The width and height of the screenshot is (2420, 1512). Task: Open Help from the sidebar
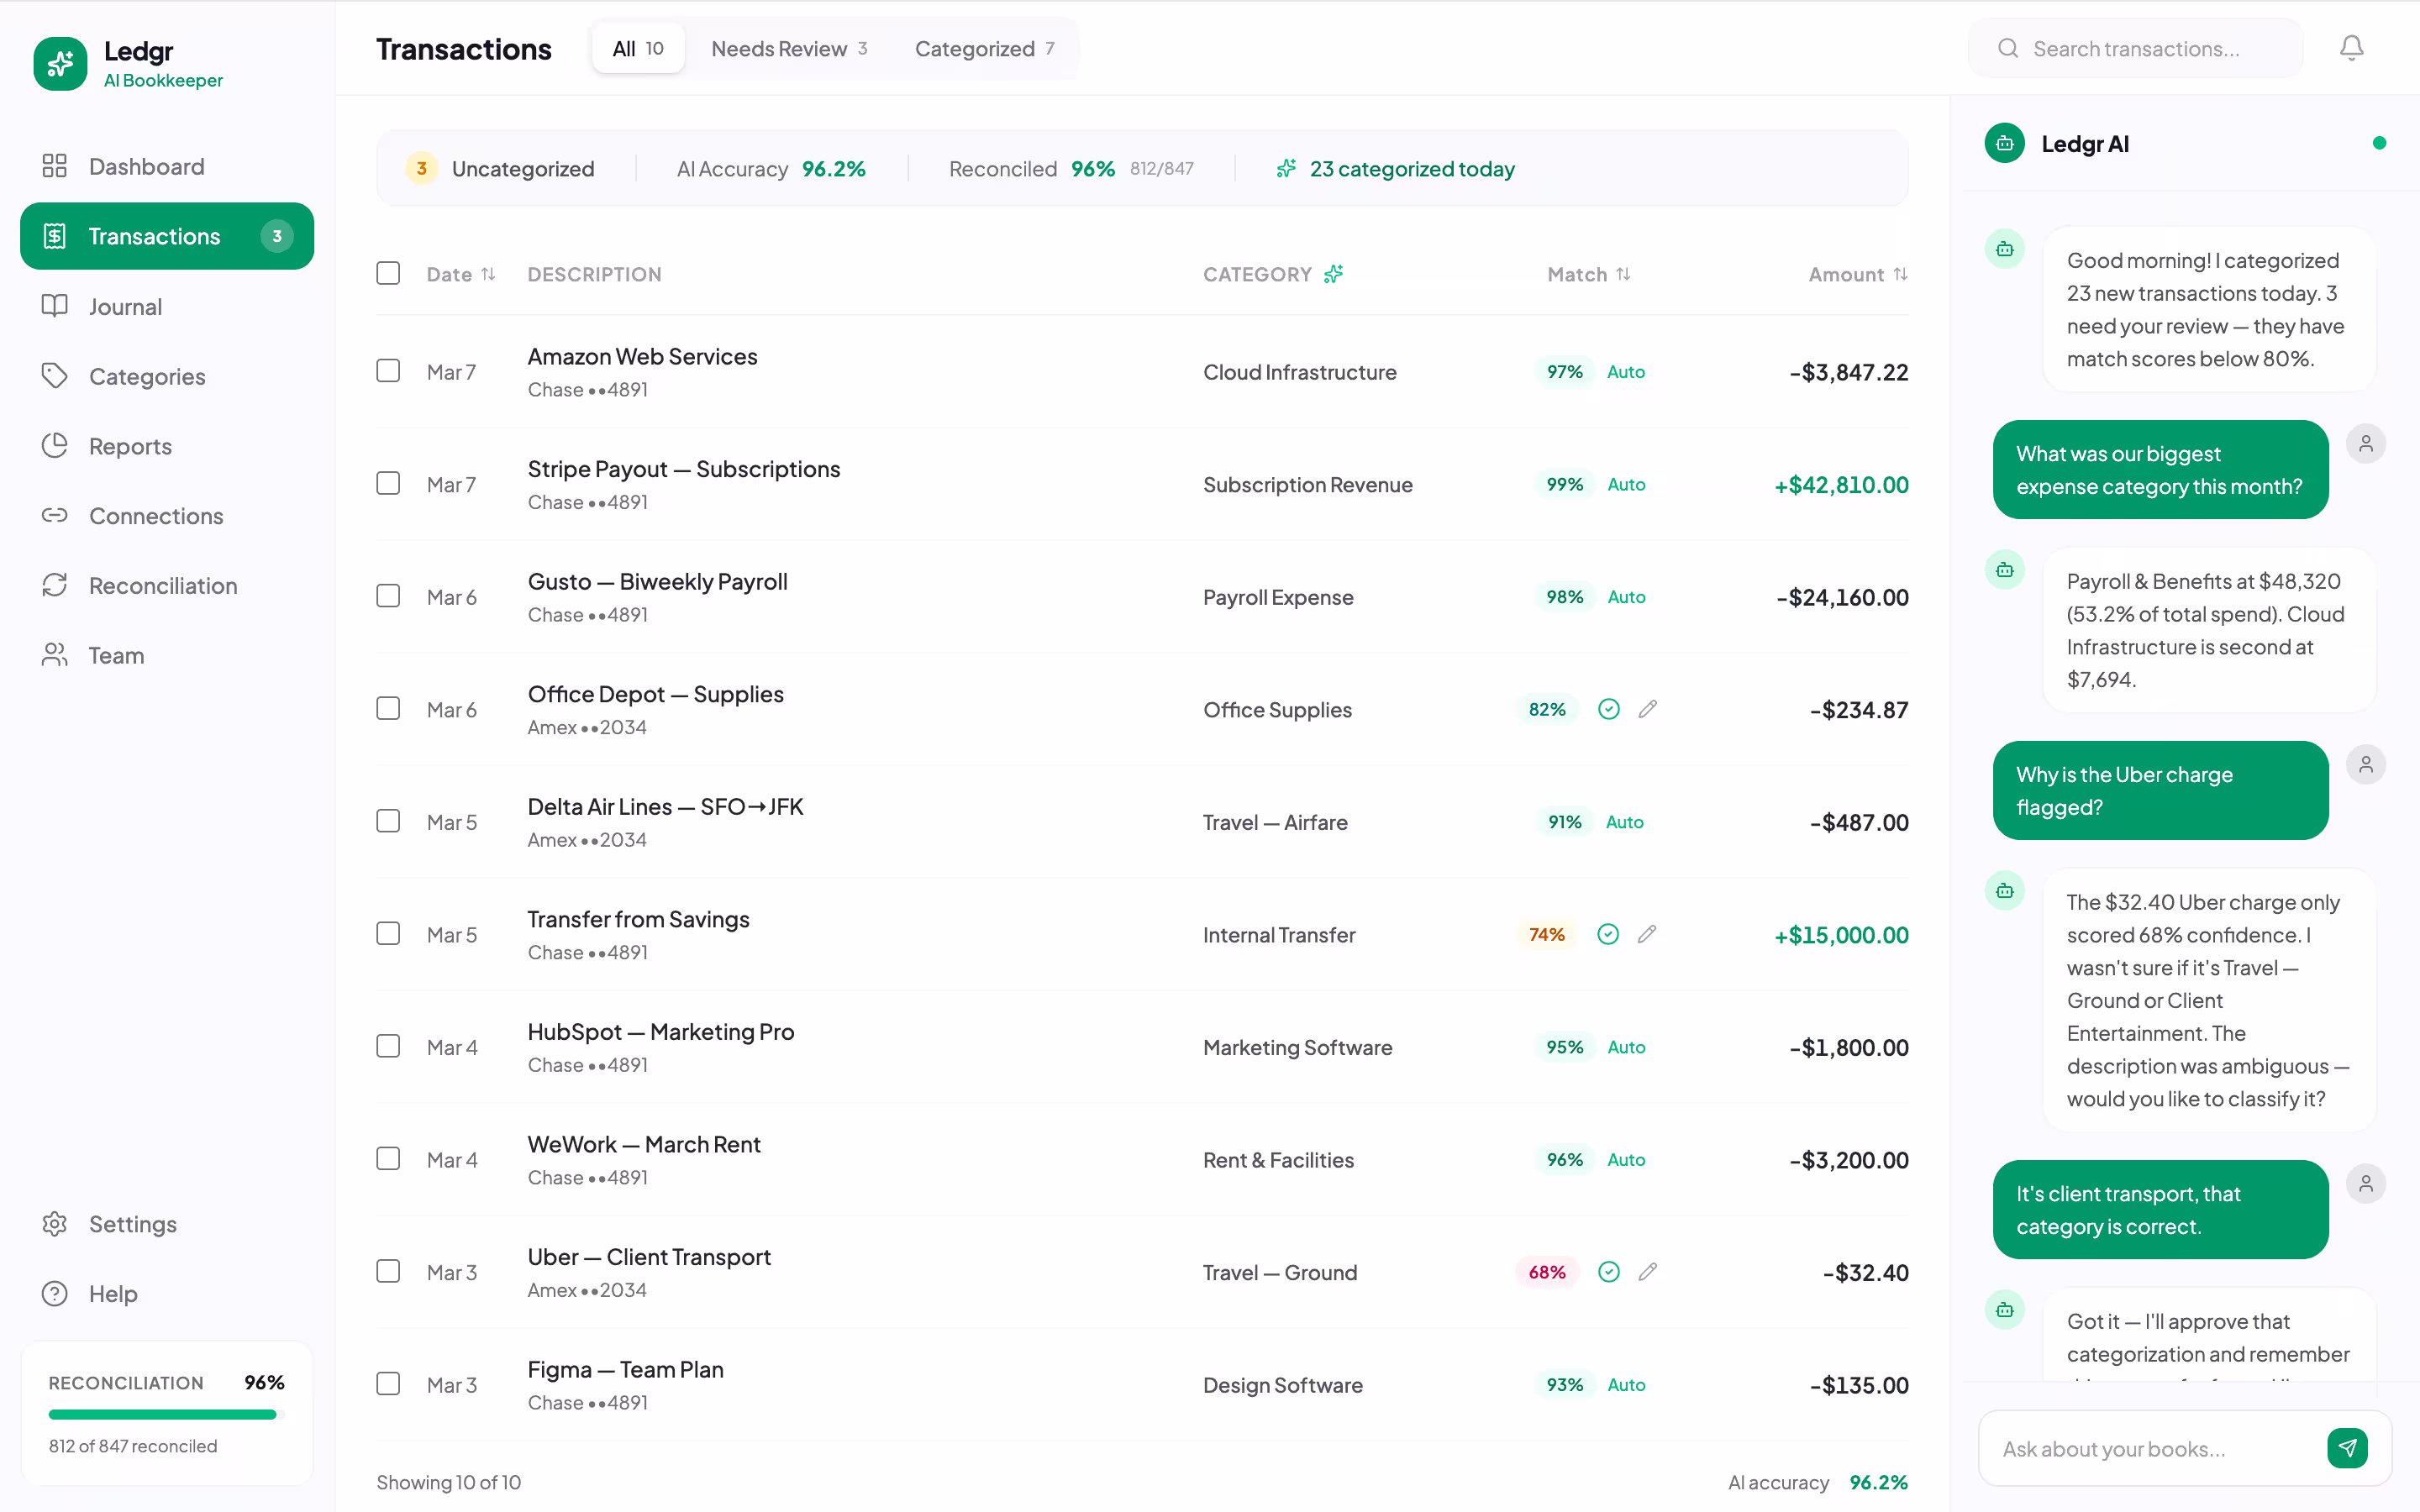pyautogui.click(x=113, y=1293)
